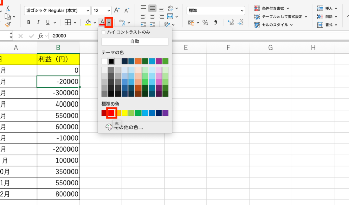Screen dimensions: 349x205
Task: Toggle bold formatting
Action: (x=29, y=22)
